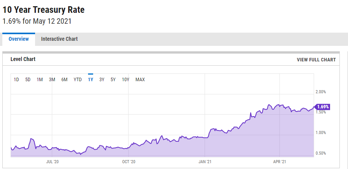Click the OCT '20 axis label

pyautogui.click(x=129, y=161)
